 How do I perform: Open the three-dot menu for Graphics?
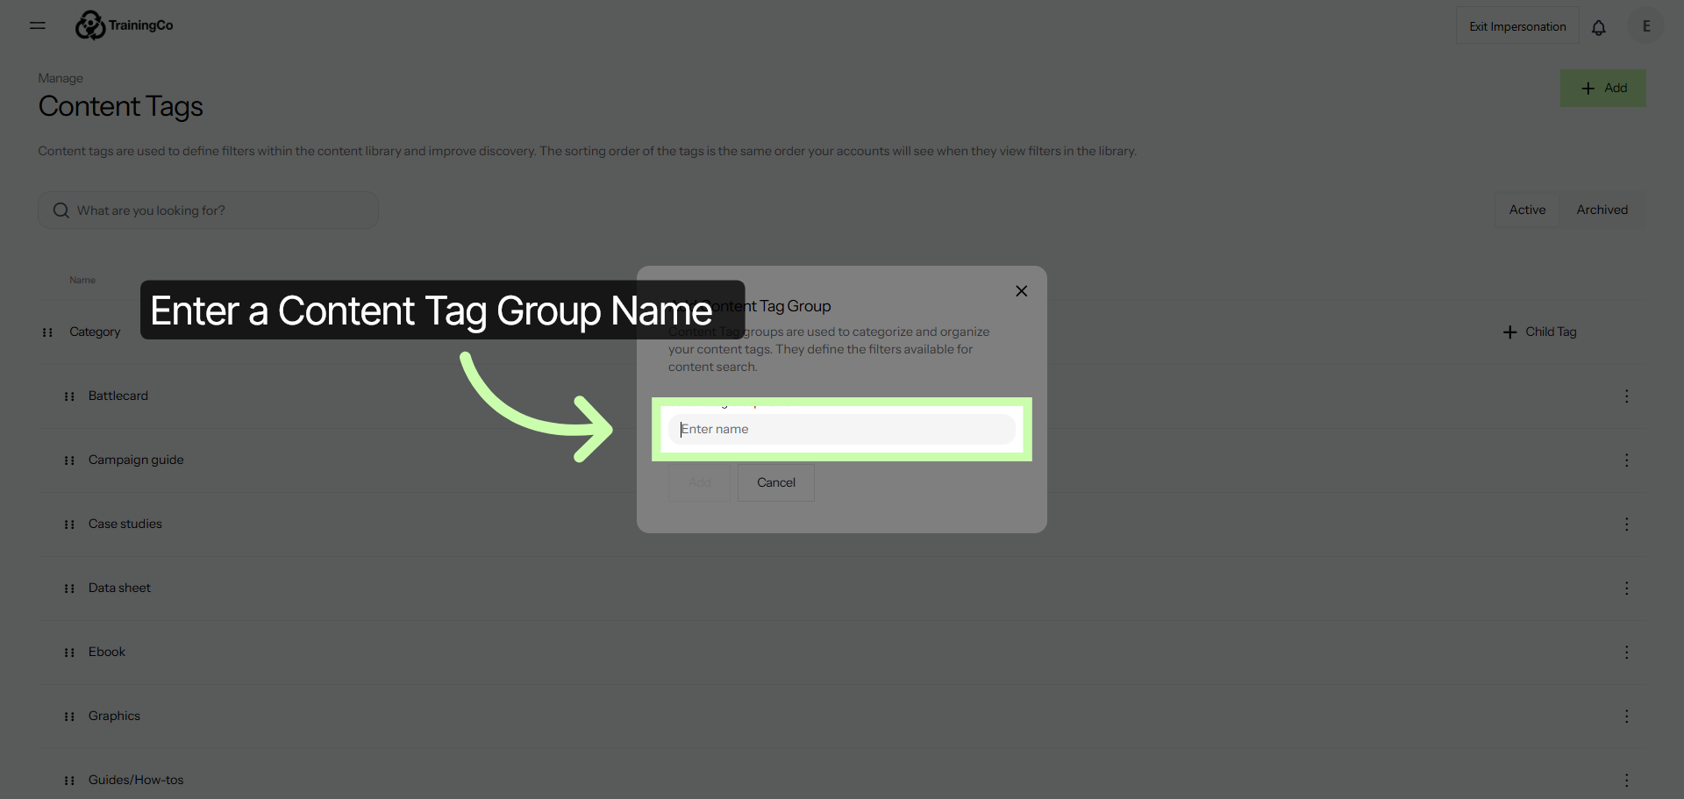1626,717
